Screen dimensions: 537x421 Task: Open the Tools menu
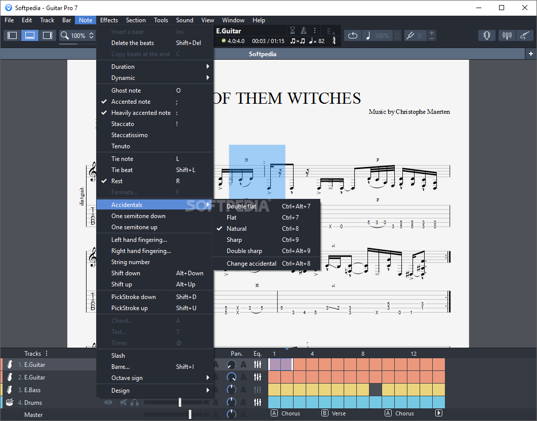coord(161,20)
